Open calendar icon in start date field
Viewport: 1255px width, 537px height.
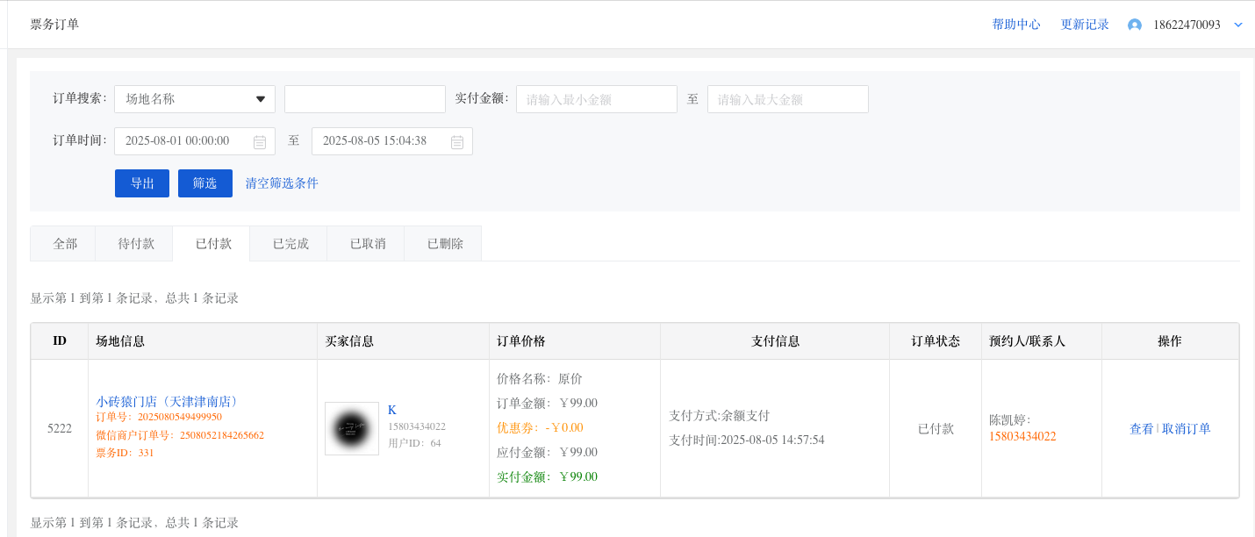click(260, 142)
